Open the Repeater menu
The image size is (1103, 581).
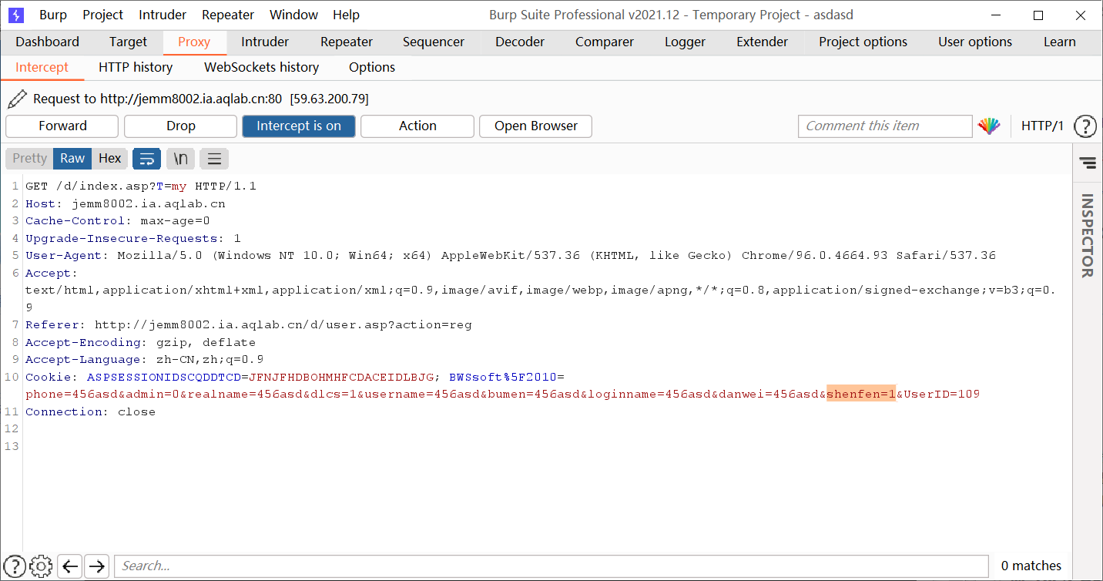[228, 15]
